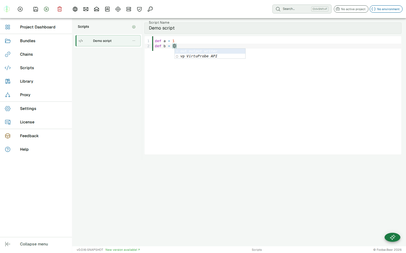
Task: Click line number 2 in the editor gutter
Action: coord(148,46)
